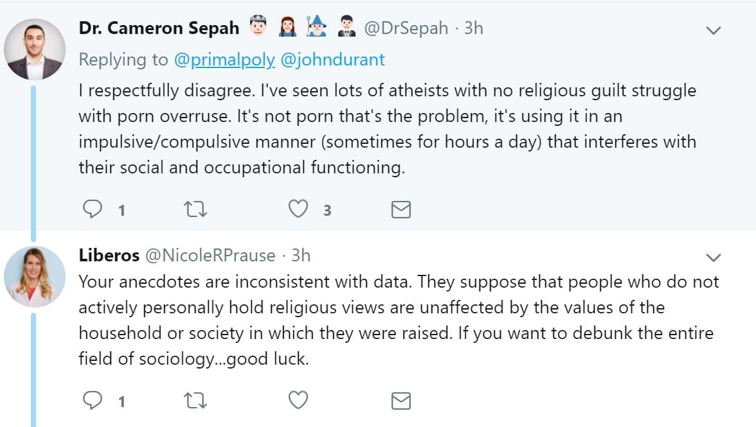The height and width of the screenshot is (427, 756).
Task: Click the Liberos display name
Action: [x=109, y=255]
